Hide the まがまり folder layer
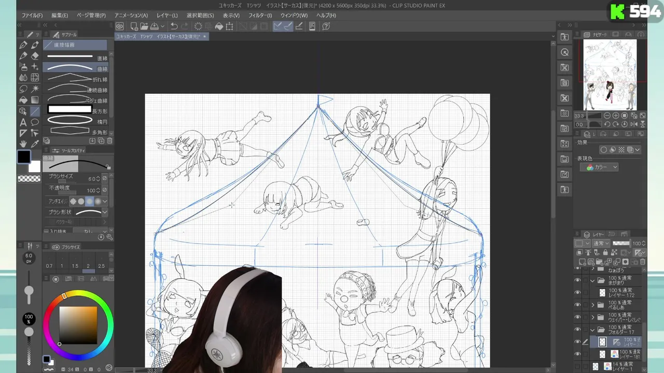664x373 pixels. click(x=577, y=280)
